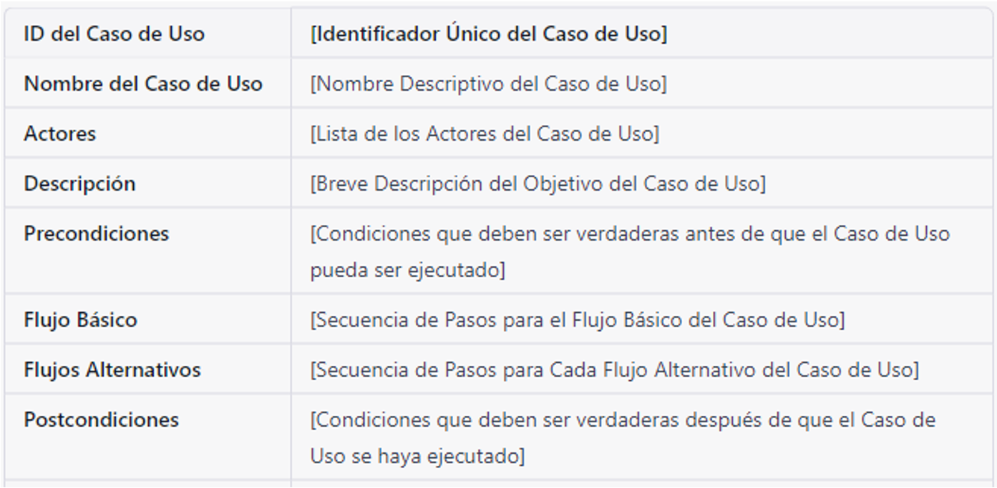Click the "Uso se haya ejecutado" line
This screenshot has width=997, height=488.
pyautogui.click(x=417, y=455)
